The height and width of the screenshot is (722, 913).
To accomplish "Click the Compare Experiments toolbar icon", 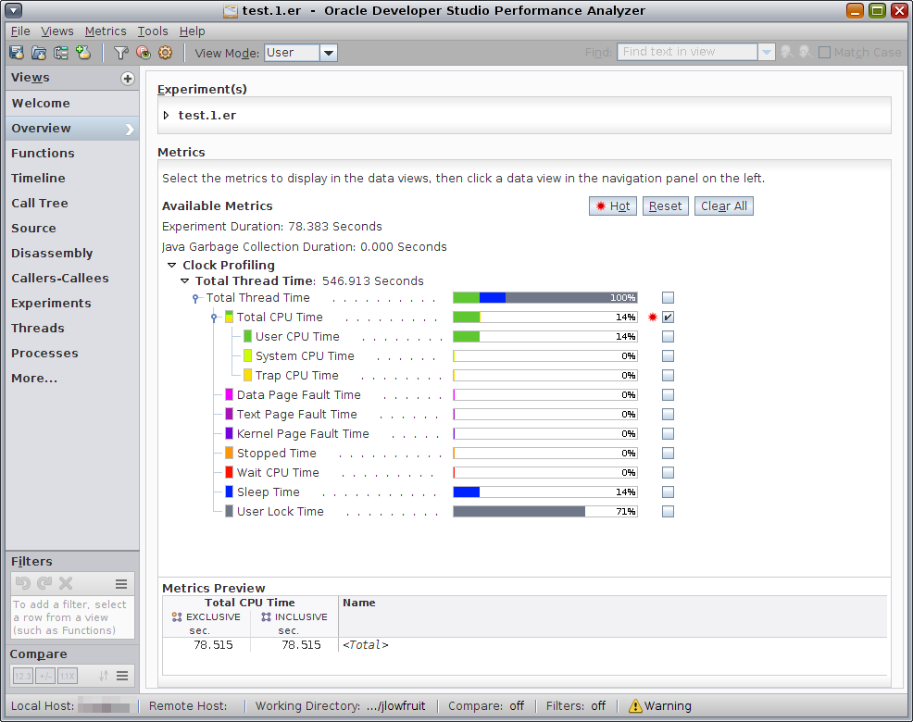I will 60,53.
